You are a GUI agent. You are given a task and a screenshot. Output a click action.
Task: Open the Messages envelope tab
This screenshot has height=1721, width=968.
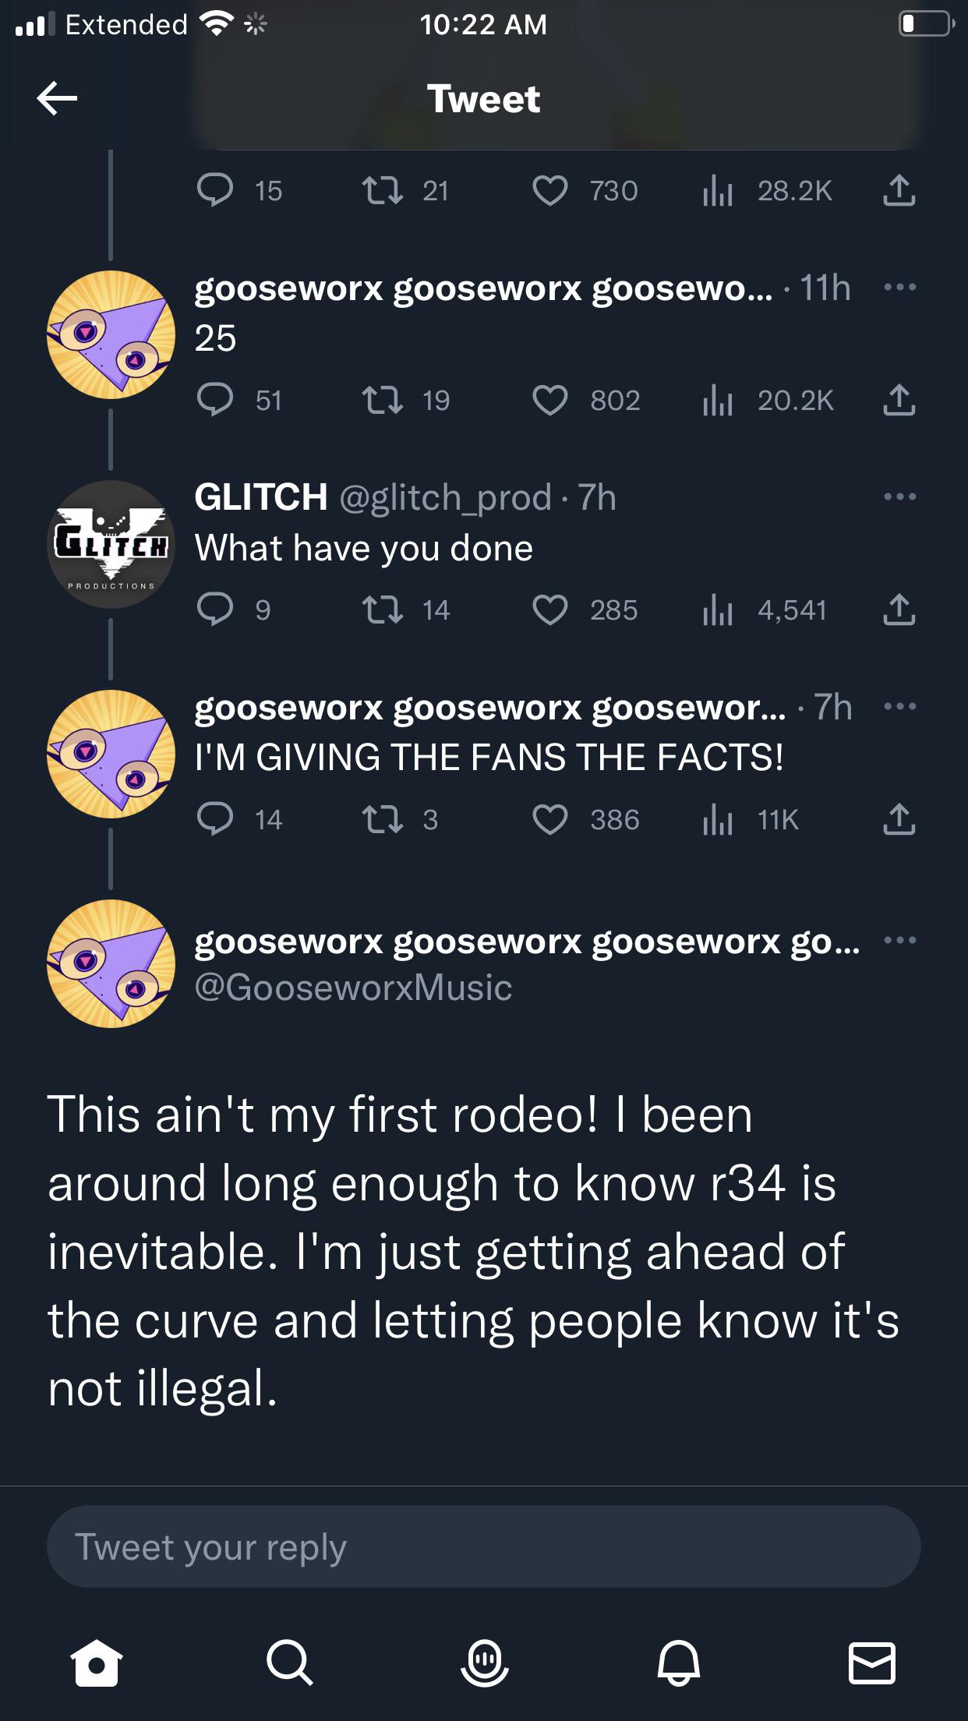pyautogui.click(x=871, y=1663)
